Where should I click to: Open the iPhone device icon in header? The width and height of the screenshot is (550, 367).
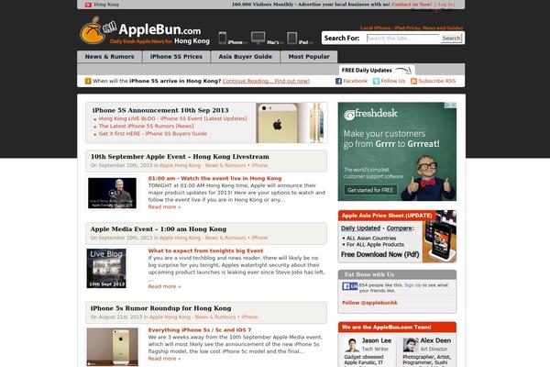(x=223, y=38)
